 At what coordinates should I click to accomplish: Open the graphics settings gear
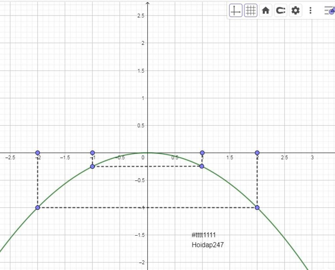295,10
